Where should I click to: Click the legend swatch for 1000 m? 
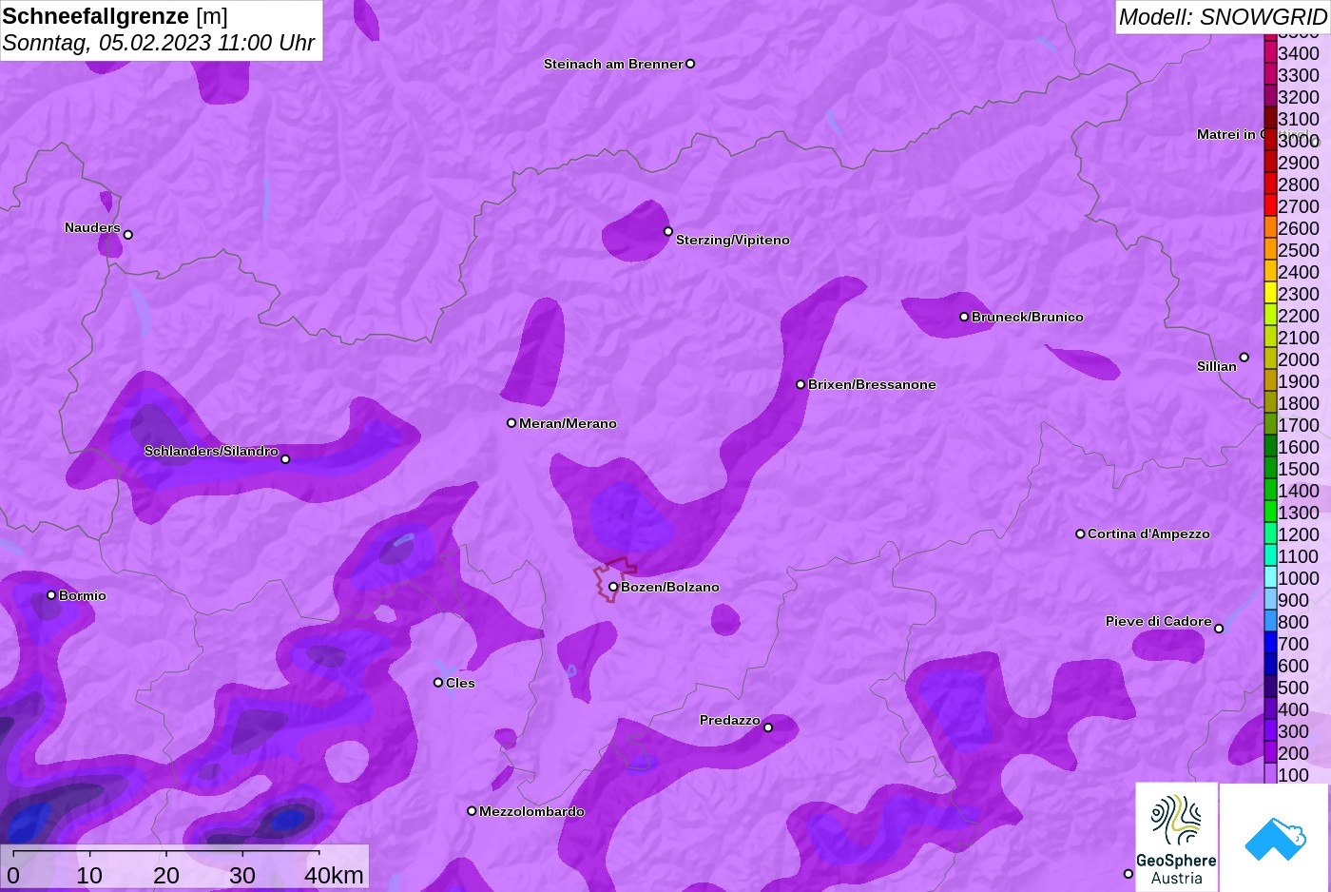point(1270,578)
